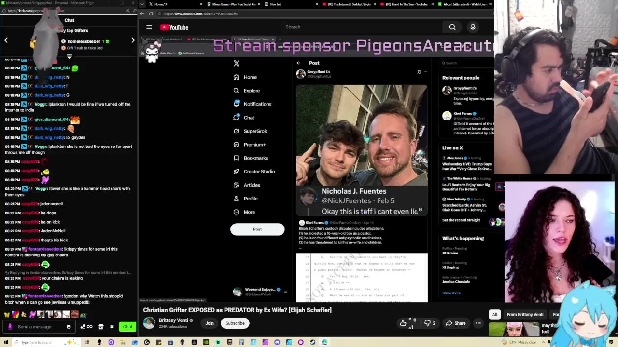Open Windows Start menu

tap(6, 342)
